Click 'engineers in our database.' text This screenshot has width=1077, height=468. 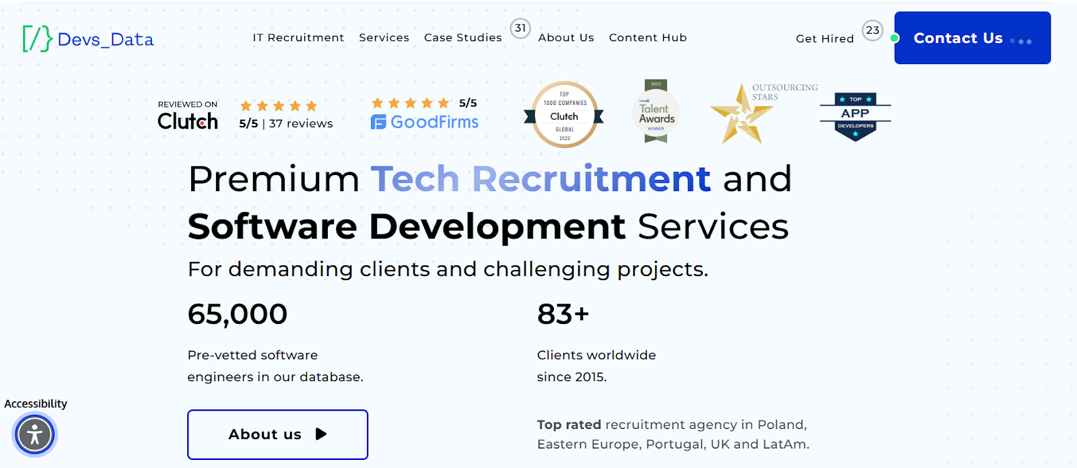pyautogui.click(x=275, y=377)
